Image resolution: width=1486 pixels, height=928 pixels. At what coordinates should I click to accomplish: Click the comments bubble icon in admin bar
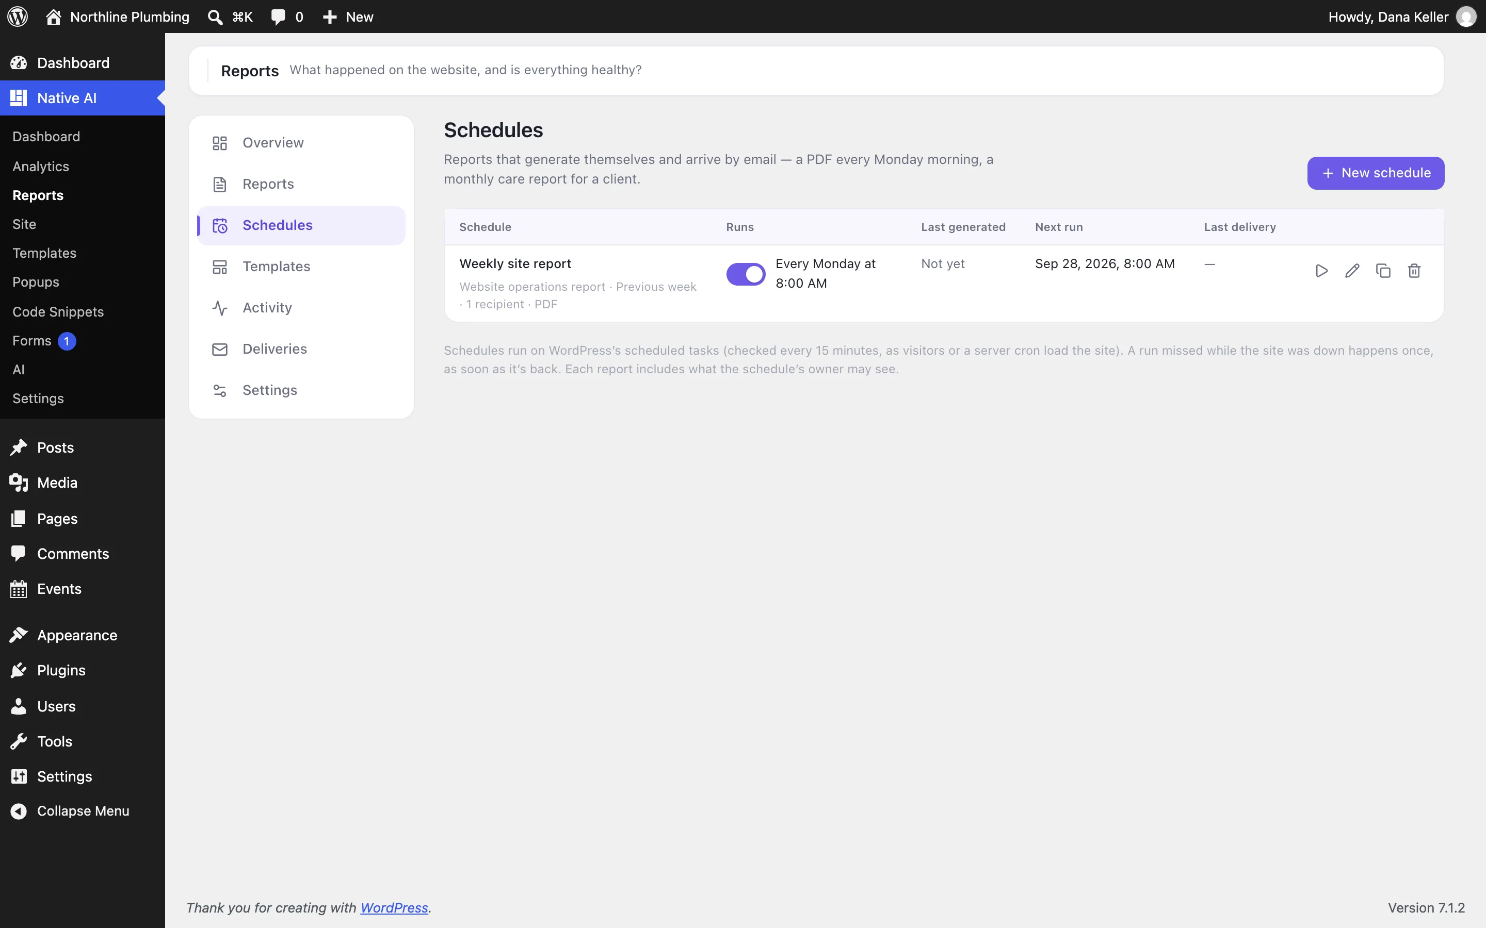tap(278, 16)
